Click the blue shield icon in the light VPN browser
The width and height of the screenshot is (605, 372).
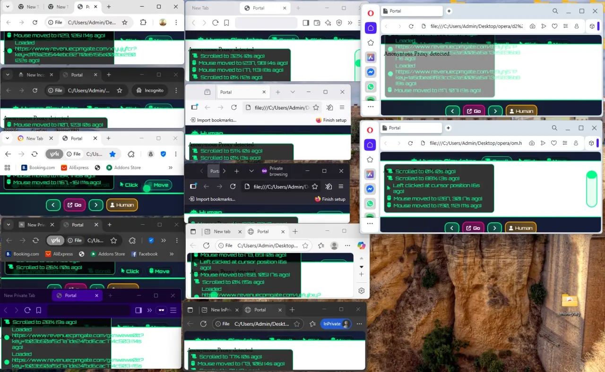163,154
